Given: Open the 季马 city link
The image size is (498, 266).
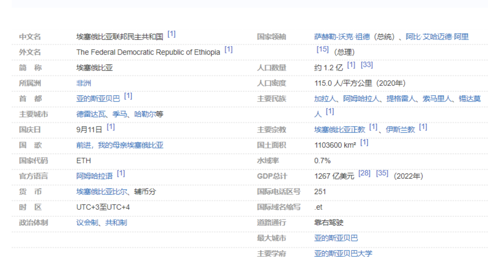Looking at the screenshot, I should coord(120,114).
